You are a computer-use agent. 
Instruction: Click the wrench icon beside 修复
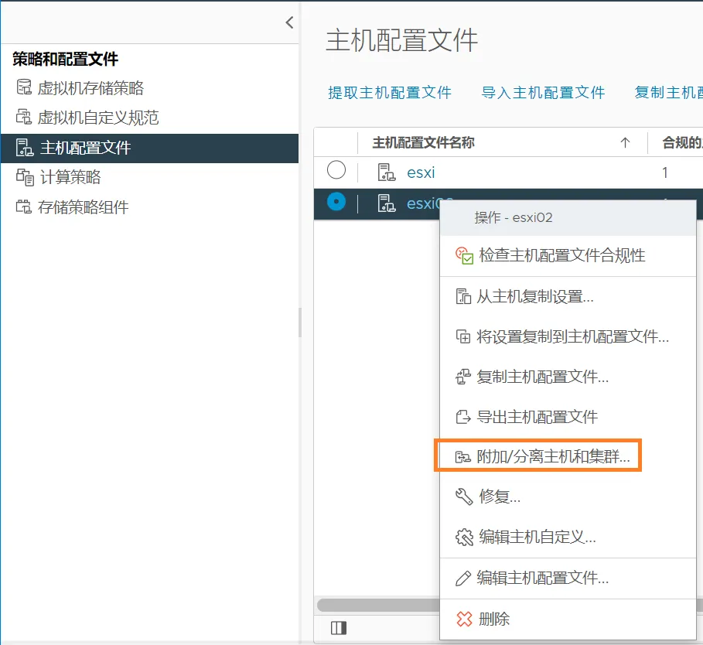tap(463, 497)
